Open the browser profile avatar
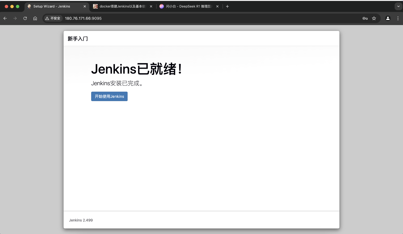Image resolution: width=403 pixels, height=234 pixels. coord(388,18)
